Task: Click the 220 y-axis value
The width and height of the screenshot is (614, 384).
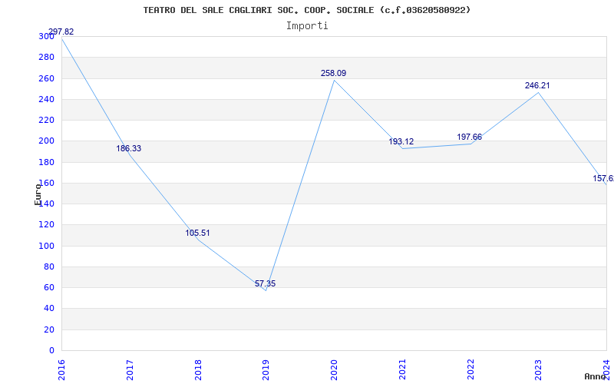Action: coord(46,121)
